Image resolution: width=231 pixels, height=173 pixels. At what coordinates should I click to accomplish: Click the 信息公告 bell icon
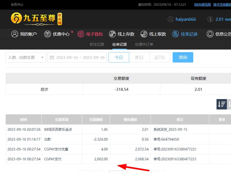[x=210, y=34]
